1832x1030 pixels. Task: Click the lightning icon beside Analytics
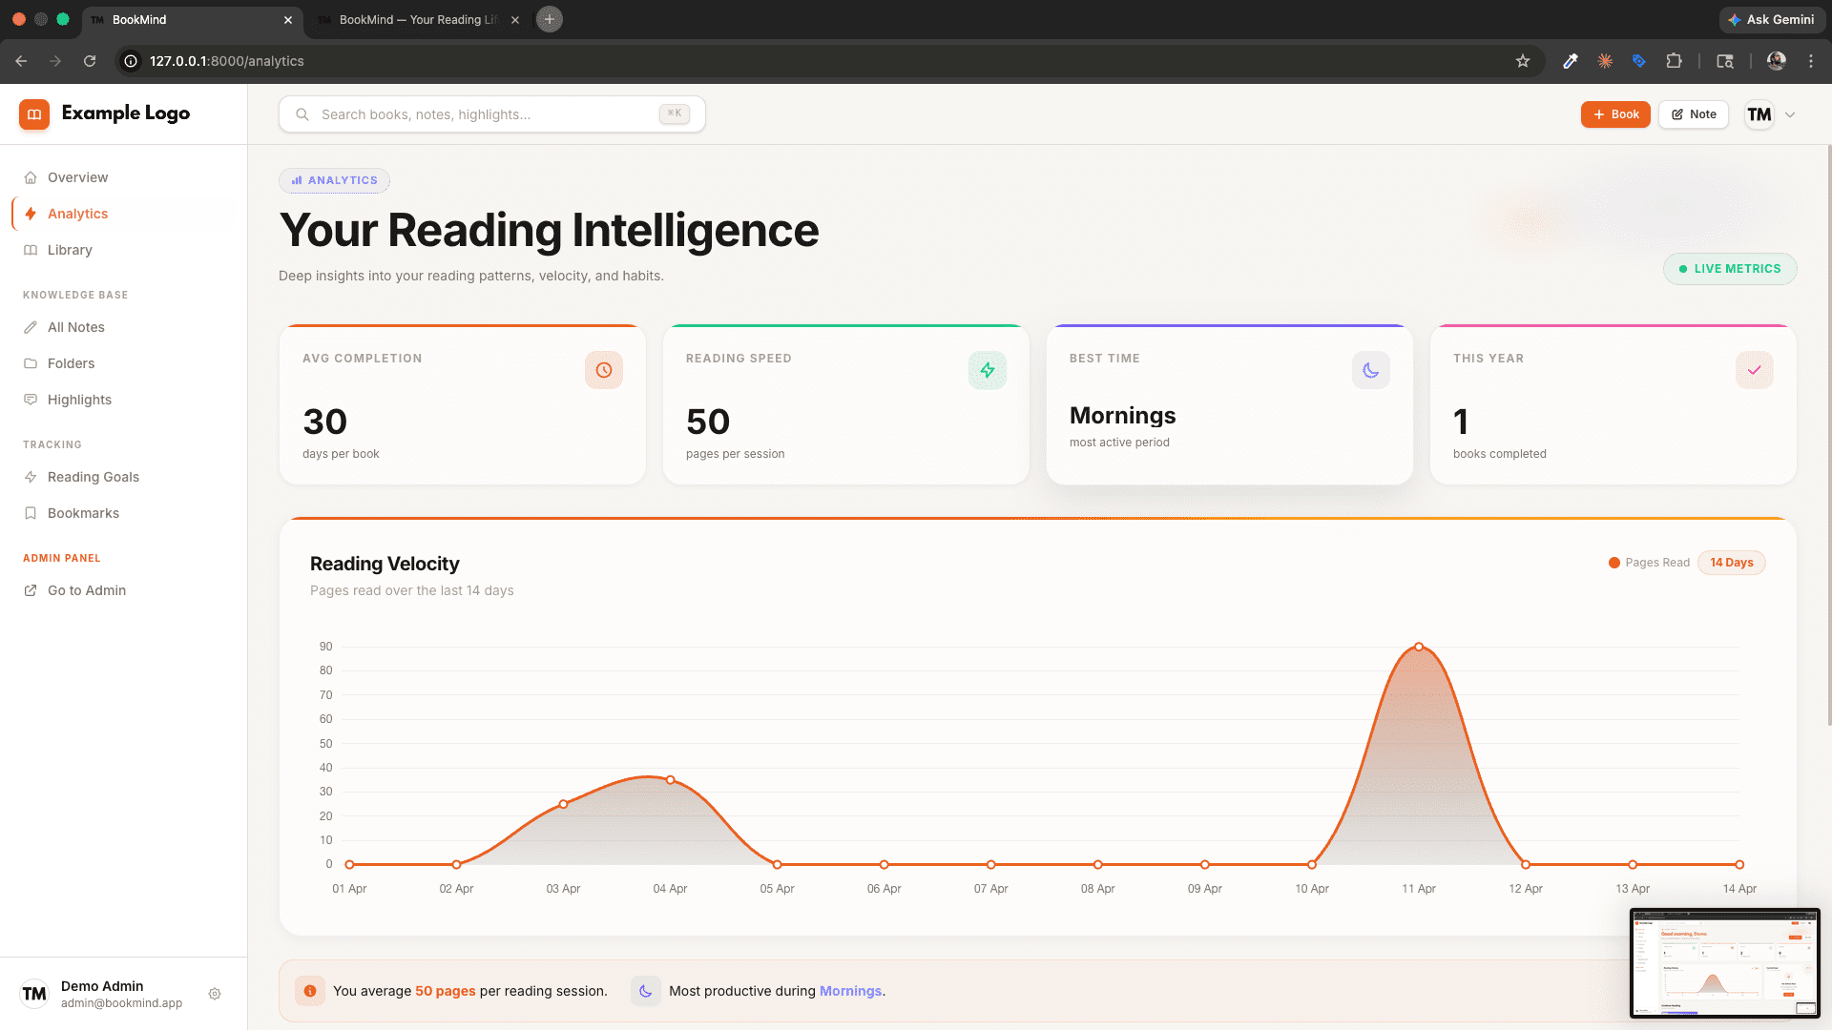[31, 214]
